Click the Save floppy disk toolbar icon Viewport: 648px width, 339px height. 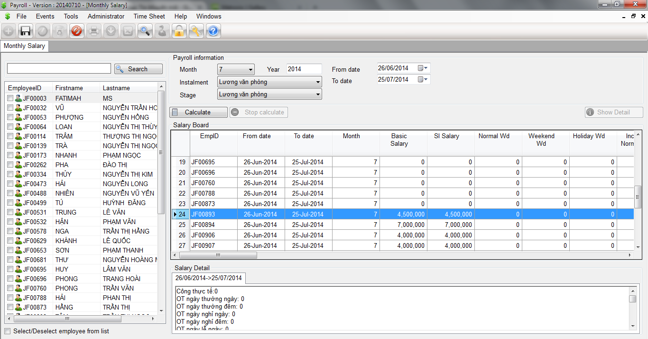click(25, 31)
